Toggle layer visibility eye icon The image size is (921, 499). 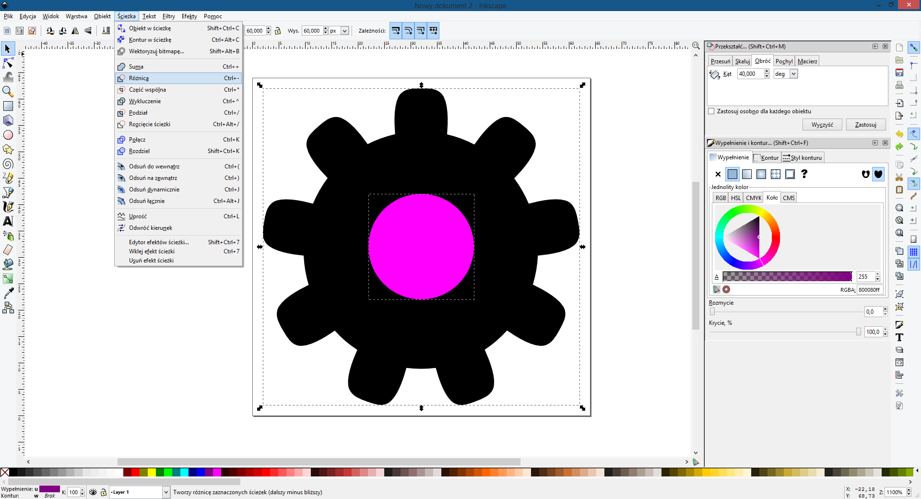tap(93, 492)
